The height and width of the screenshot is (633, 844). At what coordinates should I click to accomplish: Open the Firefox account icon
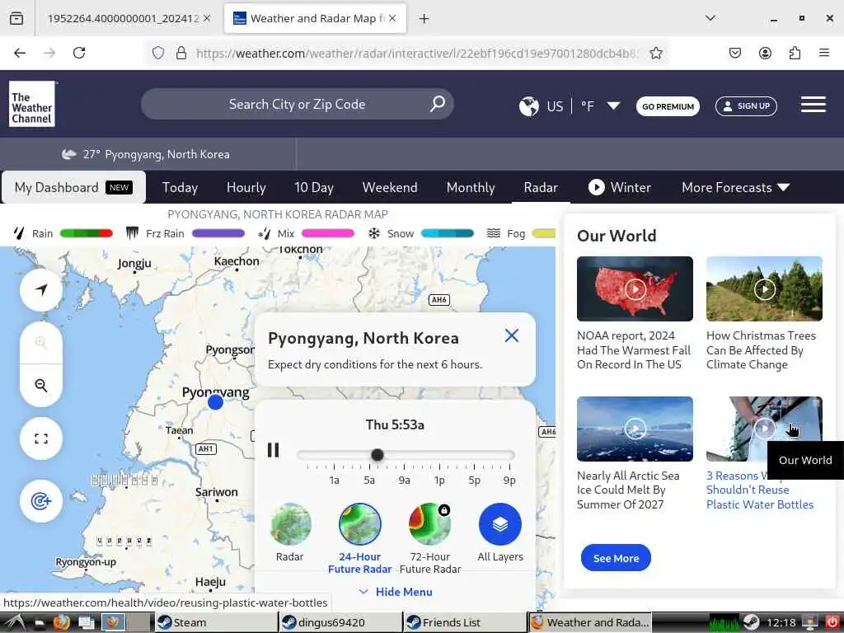click(x=765, y=53)
